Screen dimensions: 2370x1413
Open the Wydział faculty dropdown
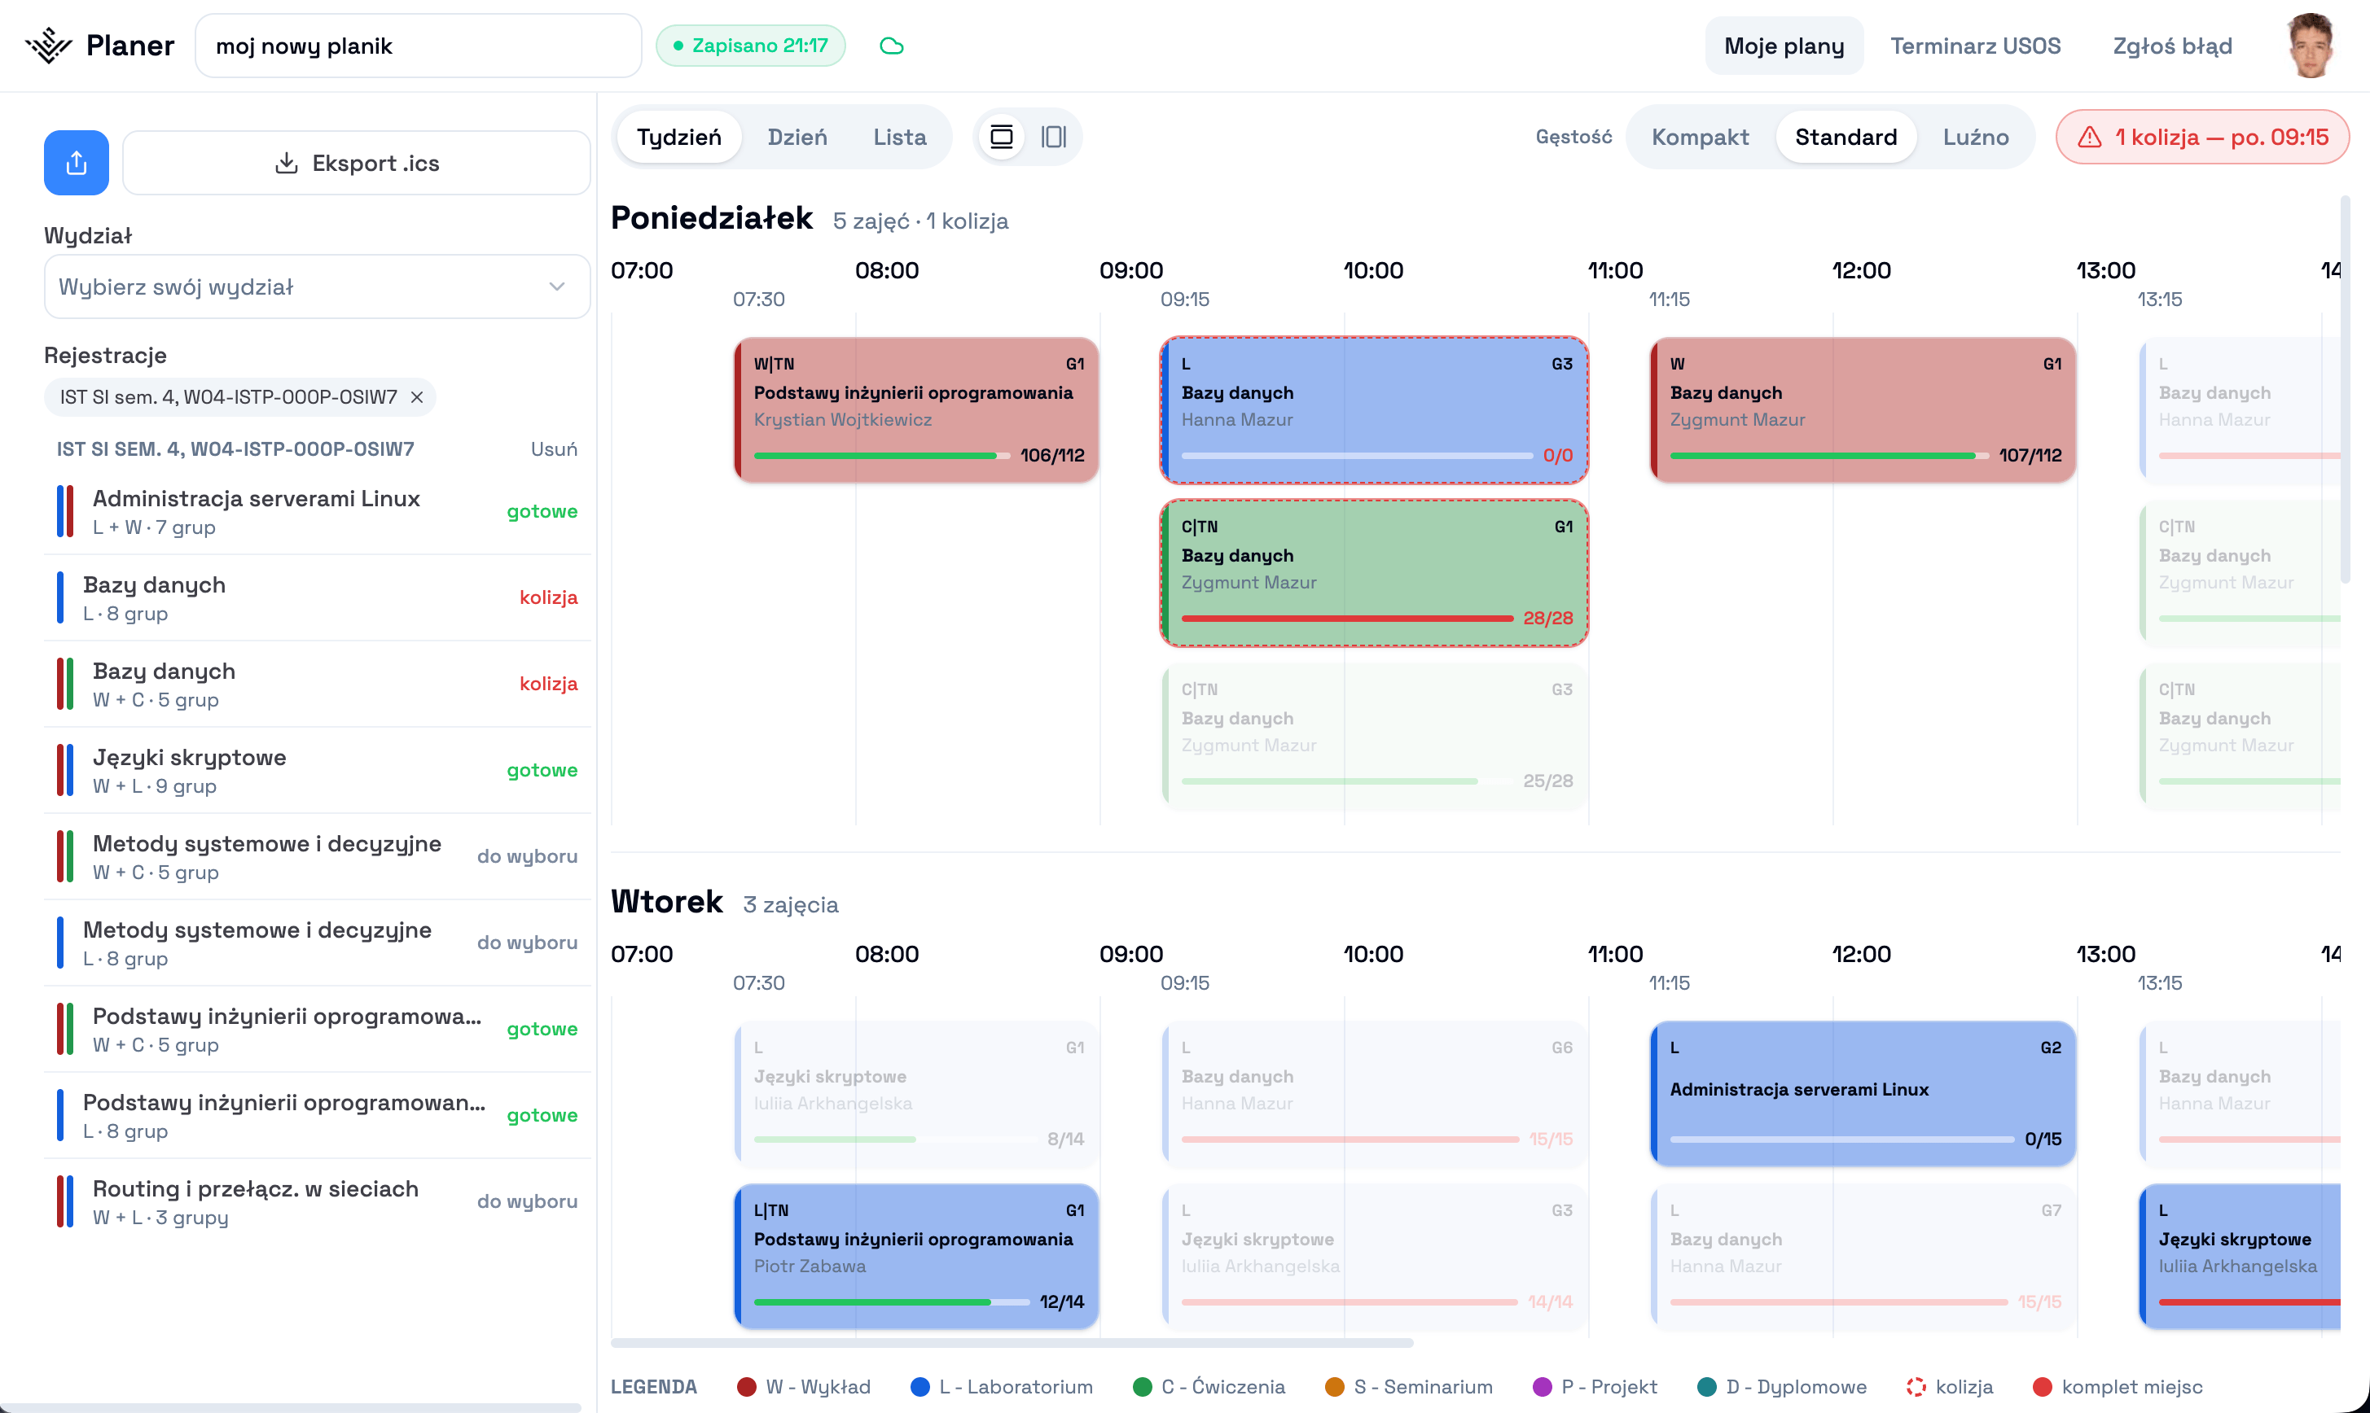point(317,287)
